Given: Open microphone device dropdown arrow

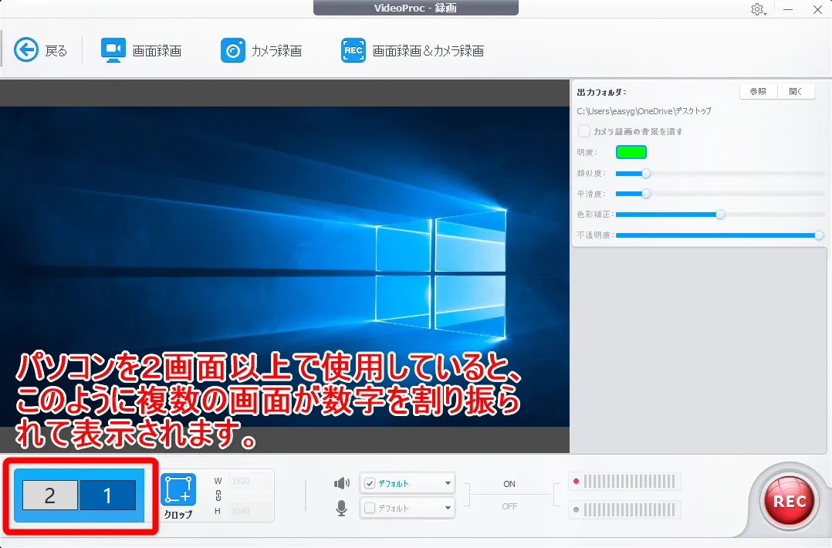Looking at the screenshot, I should coord(448,508).
